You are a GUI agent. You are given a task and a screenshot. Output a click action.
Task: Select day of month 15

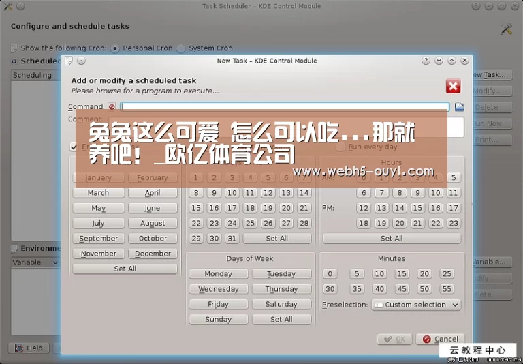196,208
